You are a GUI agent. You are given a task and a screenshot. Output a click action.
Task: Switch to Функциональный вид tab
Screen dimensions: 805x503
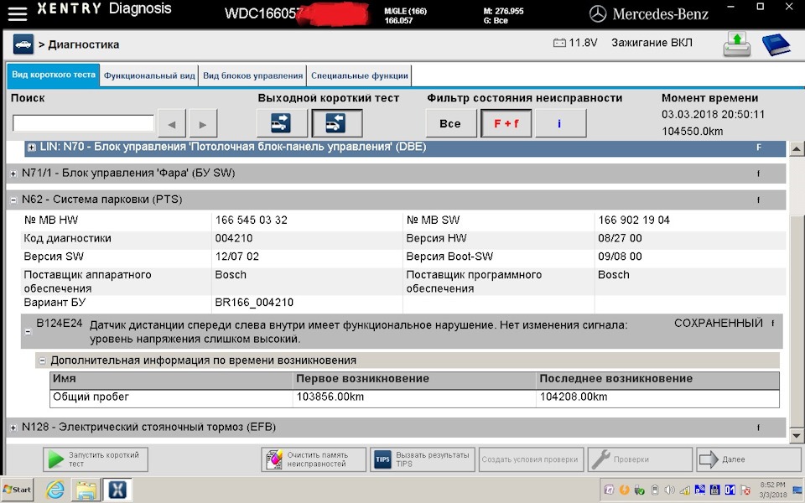click(149, 76)
